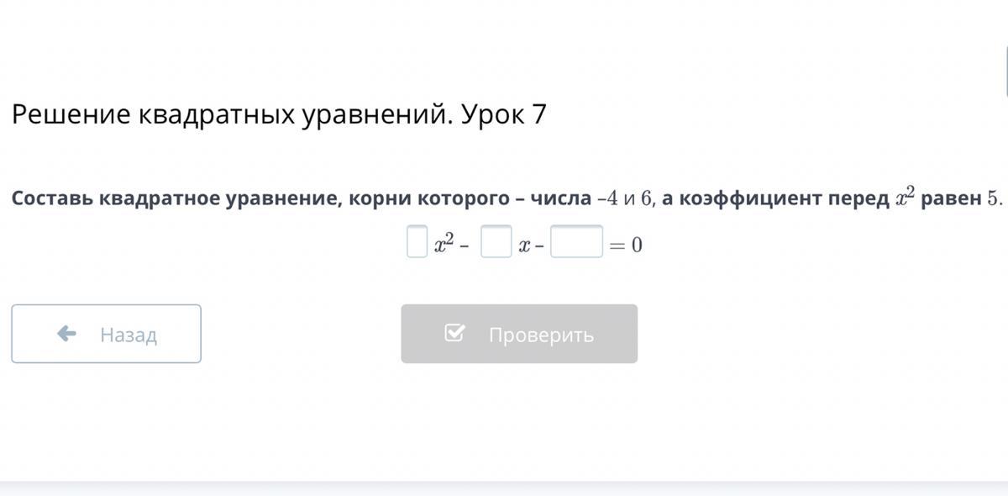Click the x² symbol in the task sentence
The height and width of the screenshot is (496, 1008).
coord(905,197)
